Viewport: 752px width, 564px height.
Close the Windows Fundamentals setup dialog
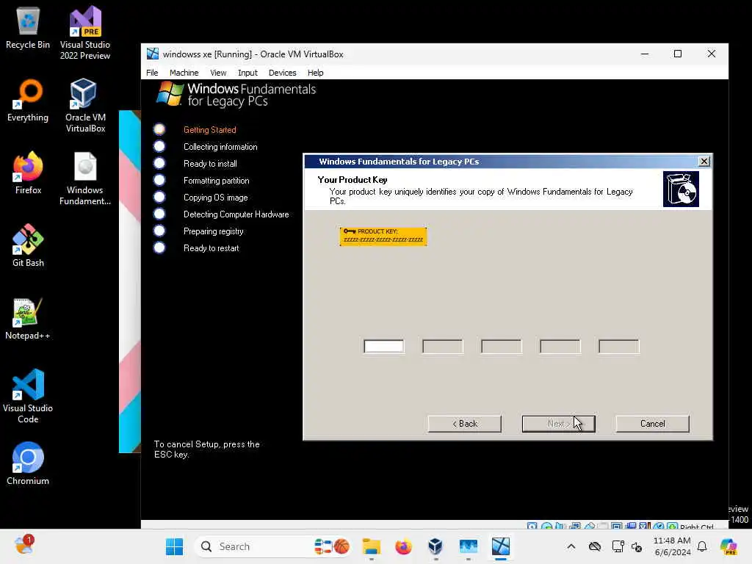pyautogui.click(x=704, y=161)
